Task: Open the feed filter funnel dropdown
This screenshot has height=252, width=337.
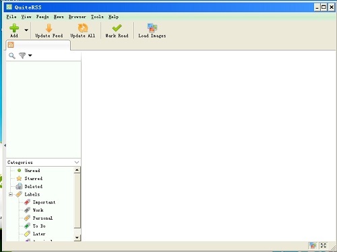Action: coord(25,55)
